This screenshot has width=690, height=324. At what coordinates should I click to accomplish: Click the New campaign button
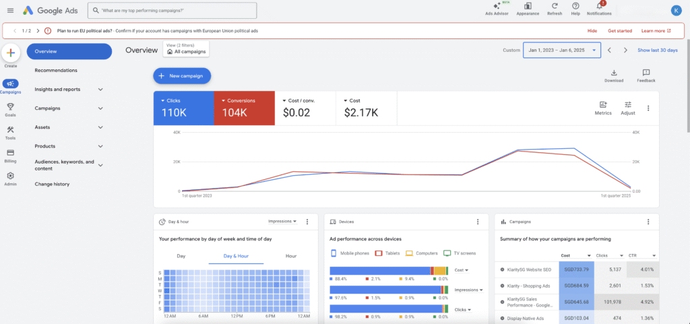[x=182, y=76]
